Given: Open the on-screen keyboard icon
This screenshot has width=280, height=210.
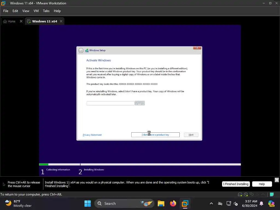Looking at the screenshot, I should pyautogui.click(x=140, y=103).
